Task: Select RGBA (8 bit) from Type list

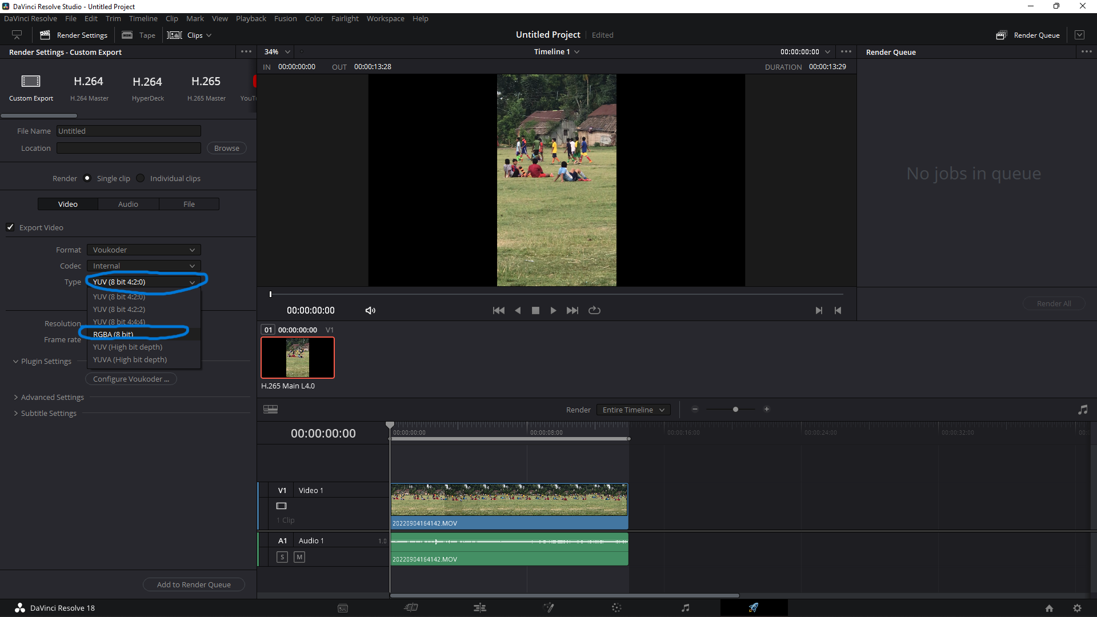Action: (x=113, y=334)
